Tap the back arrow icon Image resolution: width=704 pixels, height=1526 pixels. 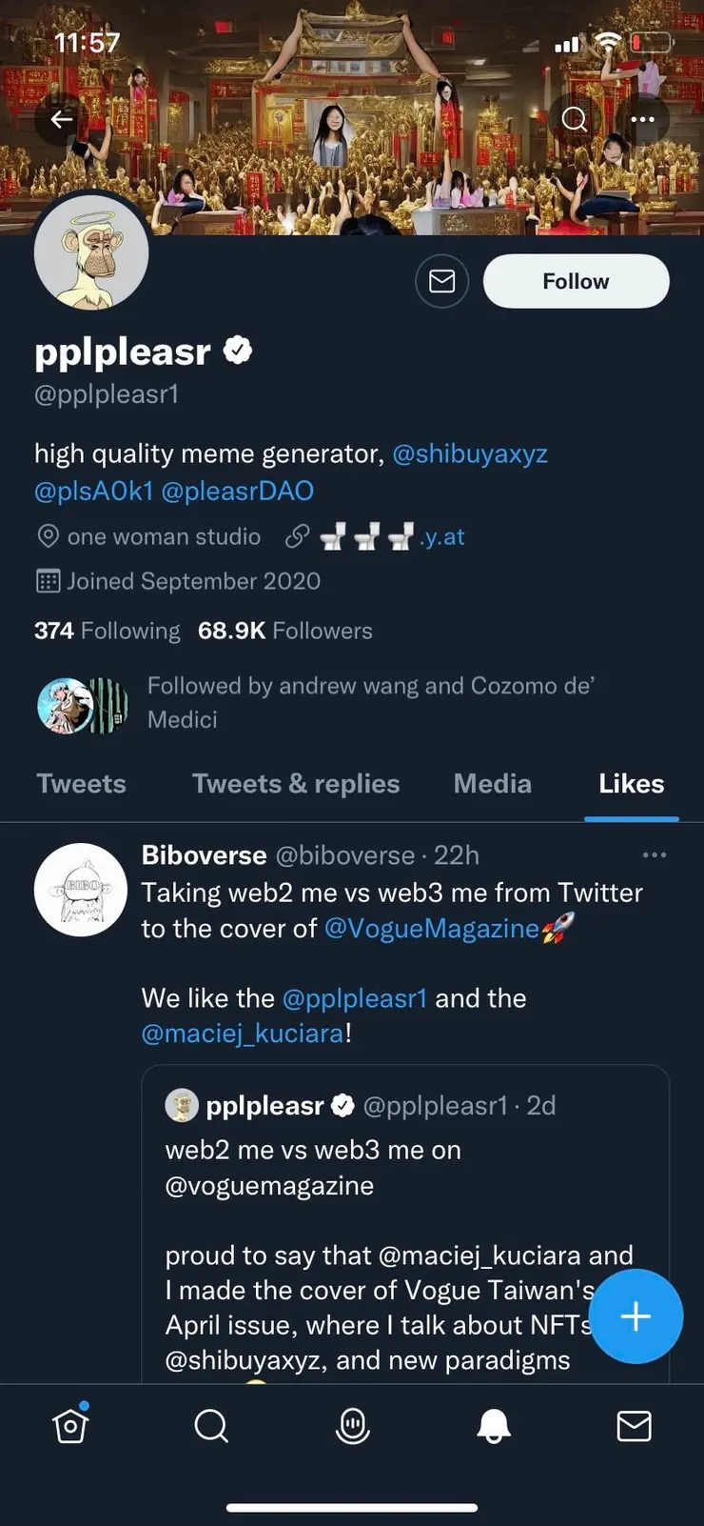pos(62,119)
